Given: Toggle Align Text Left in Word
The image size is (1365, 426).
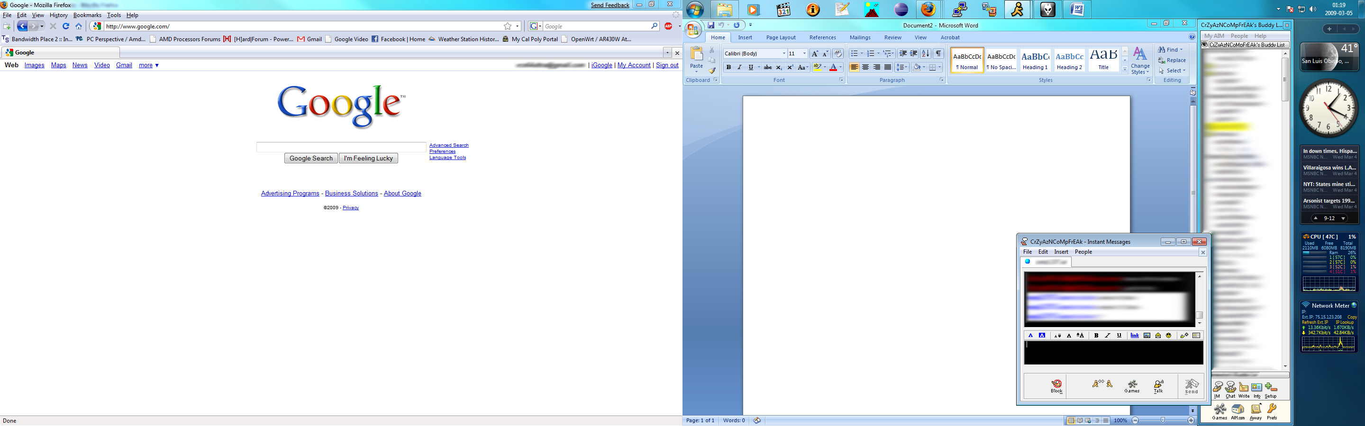Looking at the screenshot, I should pos(854,67).
